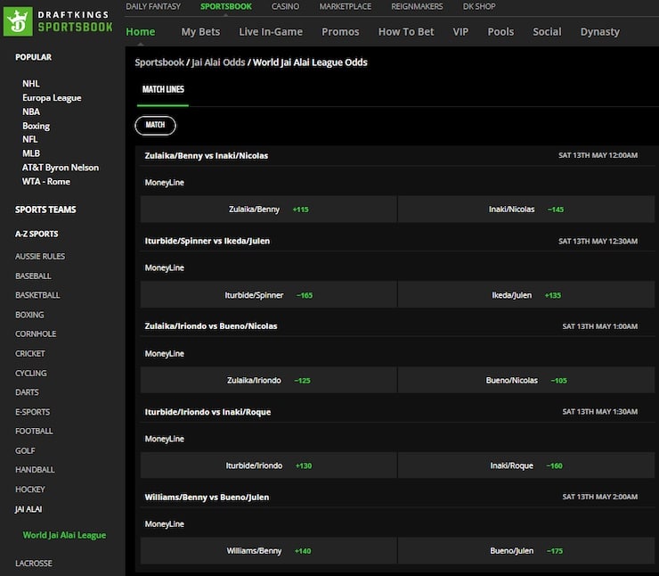Go to the Casino section
659x576 pixels.
click(285, 7)
